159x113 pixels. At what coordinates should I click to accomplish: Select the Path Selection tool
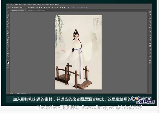pyautogui.click(x=8, y=49)
